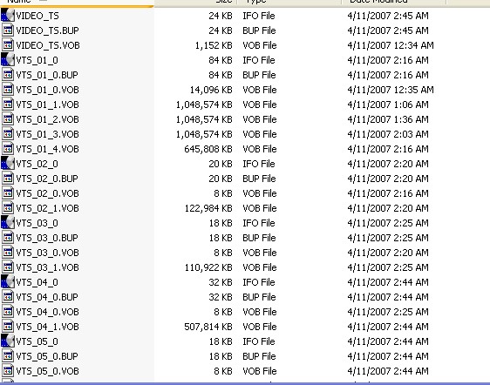Select file name VTS_04_0.VOB

coord(47,312)
